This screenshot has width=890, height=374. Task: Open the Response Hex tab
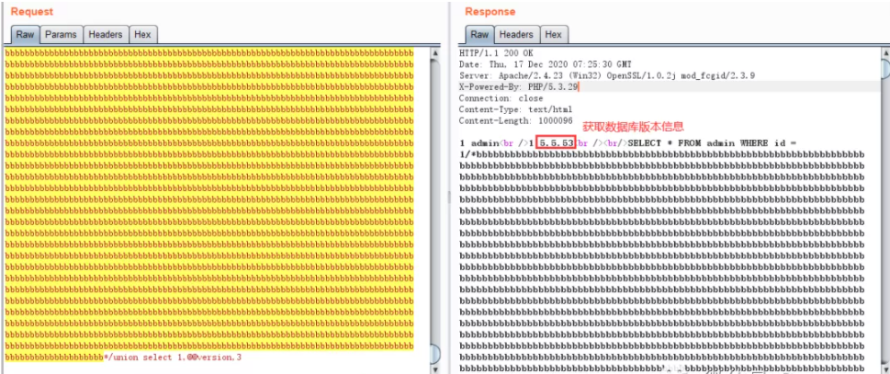coord(554,35)
